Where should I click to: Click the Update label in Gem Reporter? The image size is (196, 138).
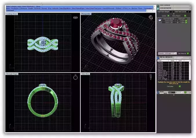[x=164, y=16]
